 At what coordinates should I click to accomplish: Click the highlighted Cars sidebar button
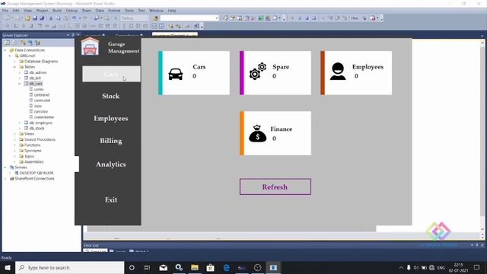click(111, 75)
